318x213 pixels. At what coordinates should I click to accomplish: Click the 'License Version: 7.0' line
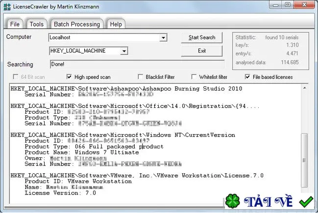tap(60, 193)
